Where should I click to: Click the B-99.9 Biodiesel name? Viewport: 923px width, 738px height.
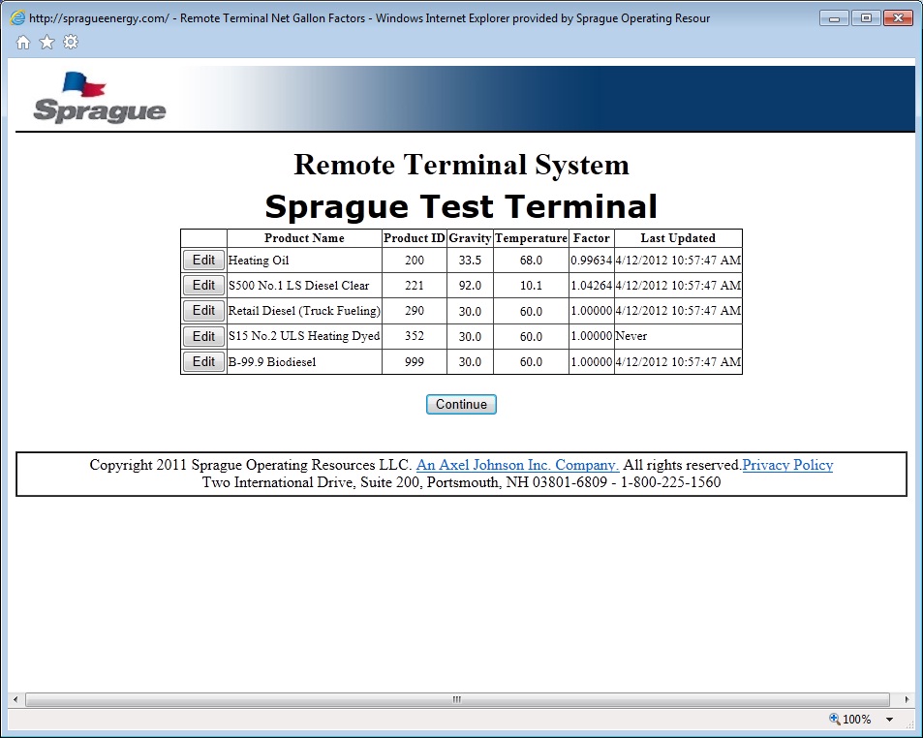(x=272, y=362)
